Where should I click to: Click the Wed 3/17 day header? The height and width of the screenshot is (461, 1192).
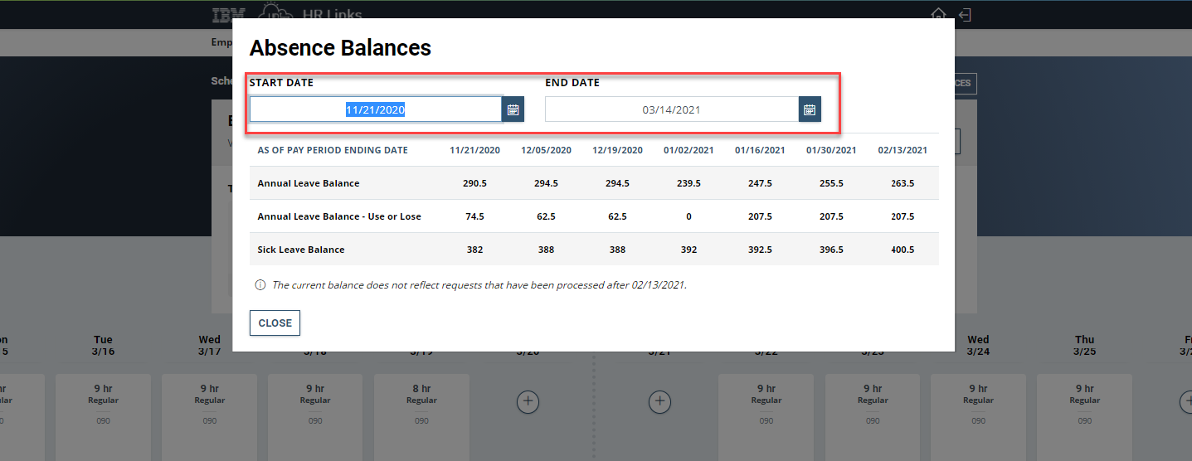[x=209, y=345]
